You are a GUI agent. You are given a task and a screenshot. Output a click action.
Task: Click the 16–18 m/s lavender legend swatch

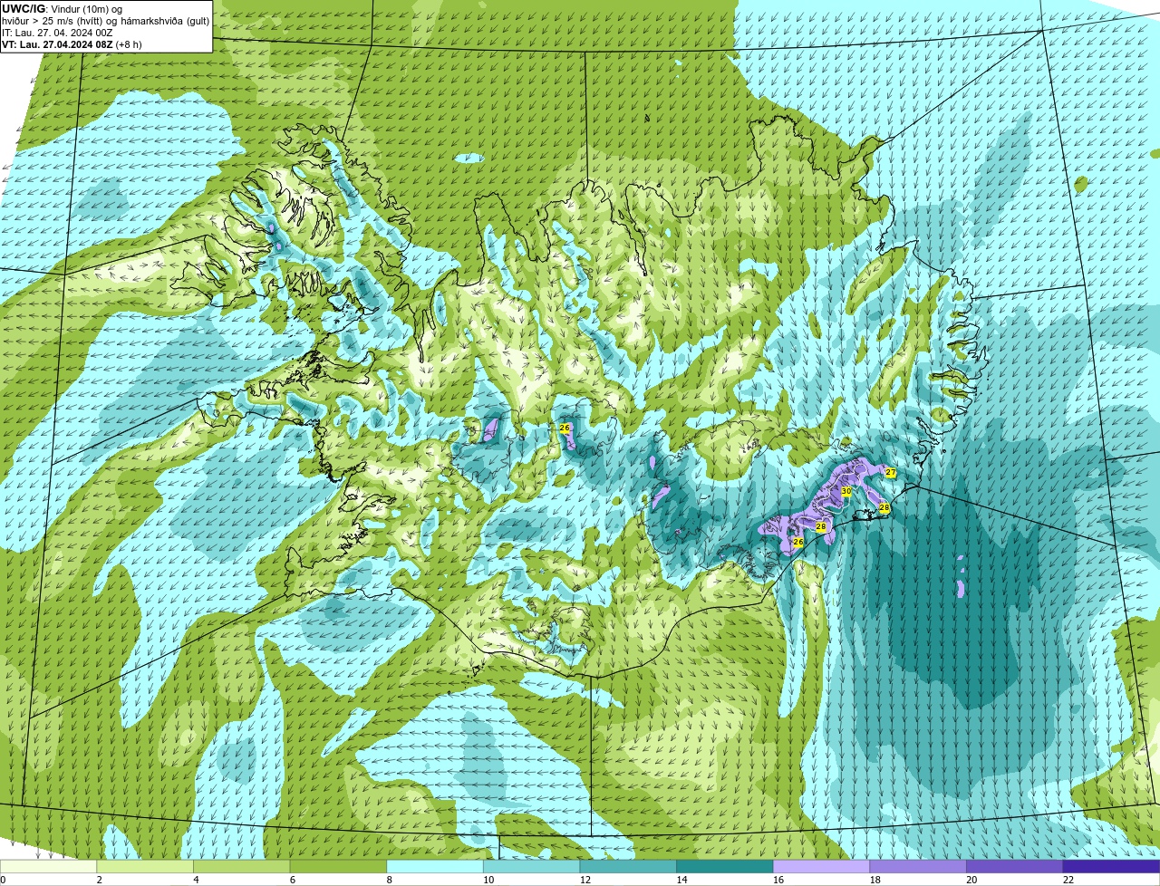click(x=822, y=866)
